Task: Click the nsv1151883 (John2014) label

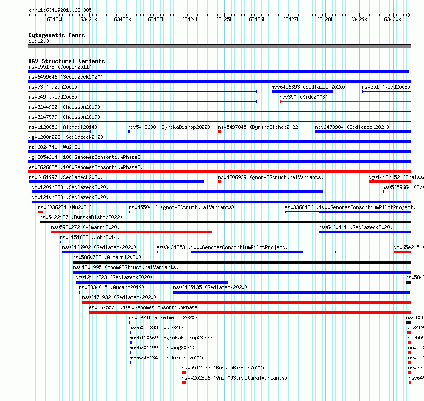Action: click(90, 237)
